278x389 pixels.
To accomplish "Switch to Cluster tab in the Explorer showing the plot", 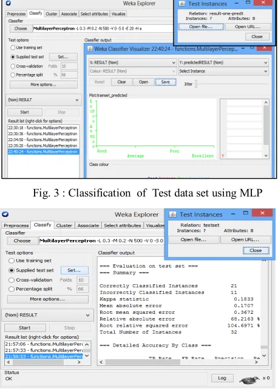I will click(52, 14).
